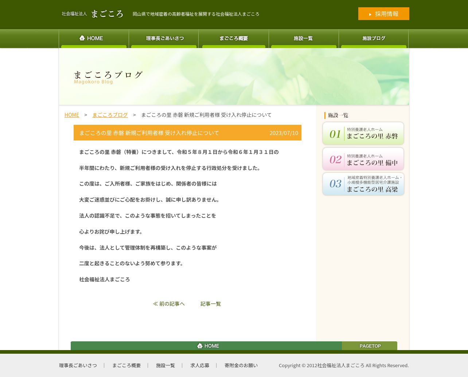Click the orange article title heading

coord(187,133)
